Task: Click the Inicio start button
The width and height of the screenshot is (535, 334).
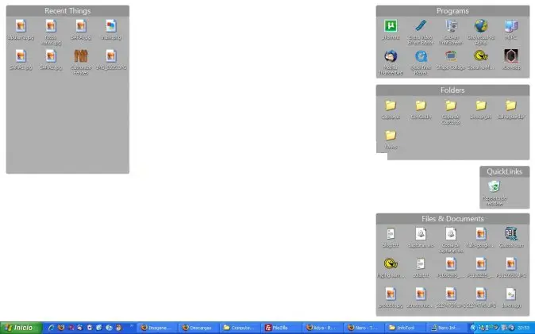Action: pos(21,328)
